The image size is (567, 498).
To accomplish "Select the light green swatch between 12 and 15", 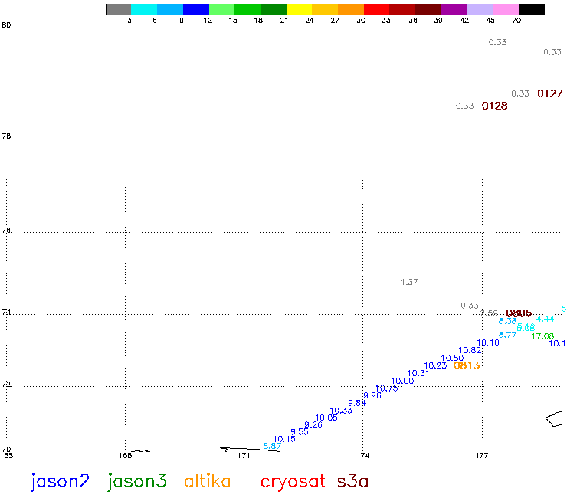I will pos(221,9).
